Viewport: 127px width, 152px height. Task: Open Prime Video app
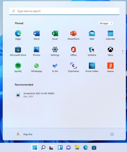pos(92,67)
